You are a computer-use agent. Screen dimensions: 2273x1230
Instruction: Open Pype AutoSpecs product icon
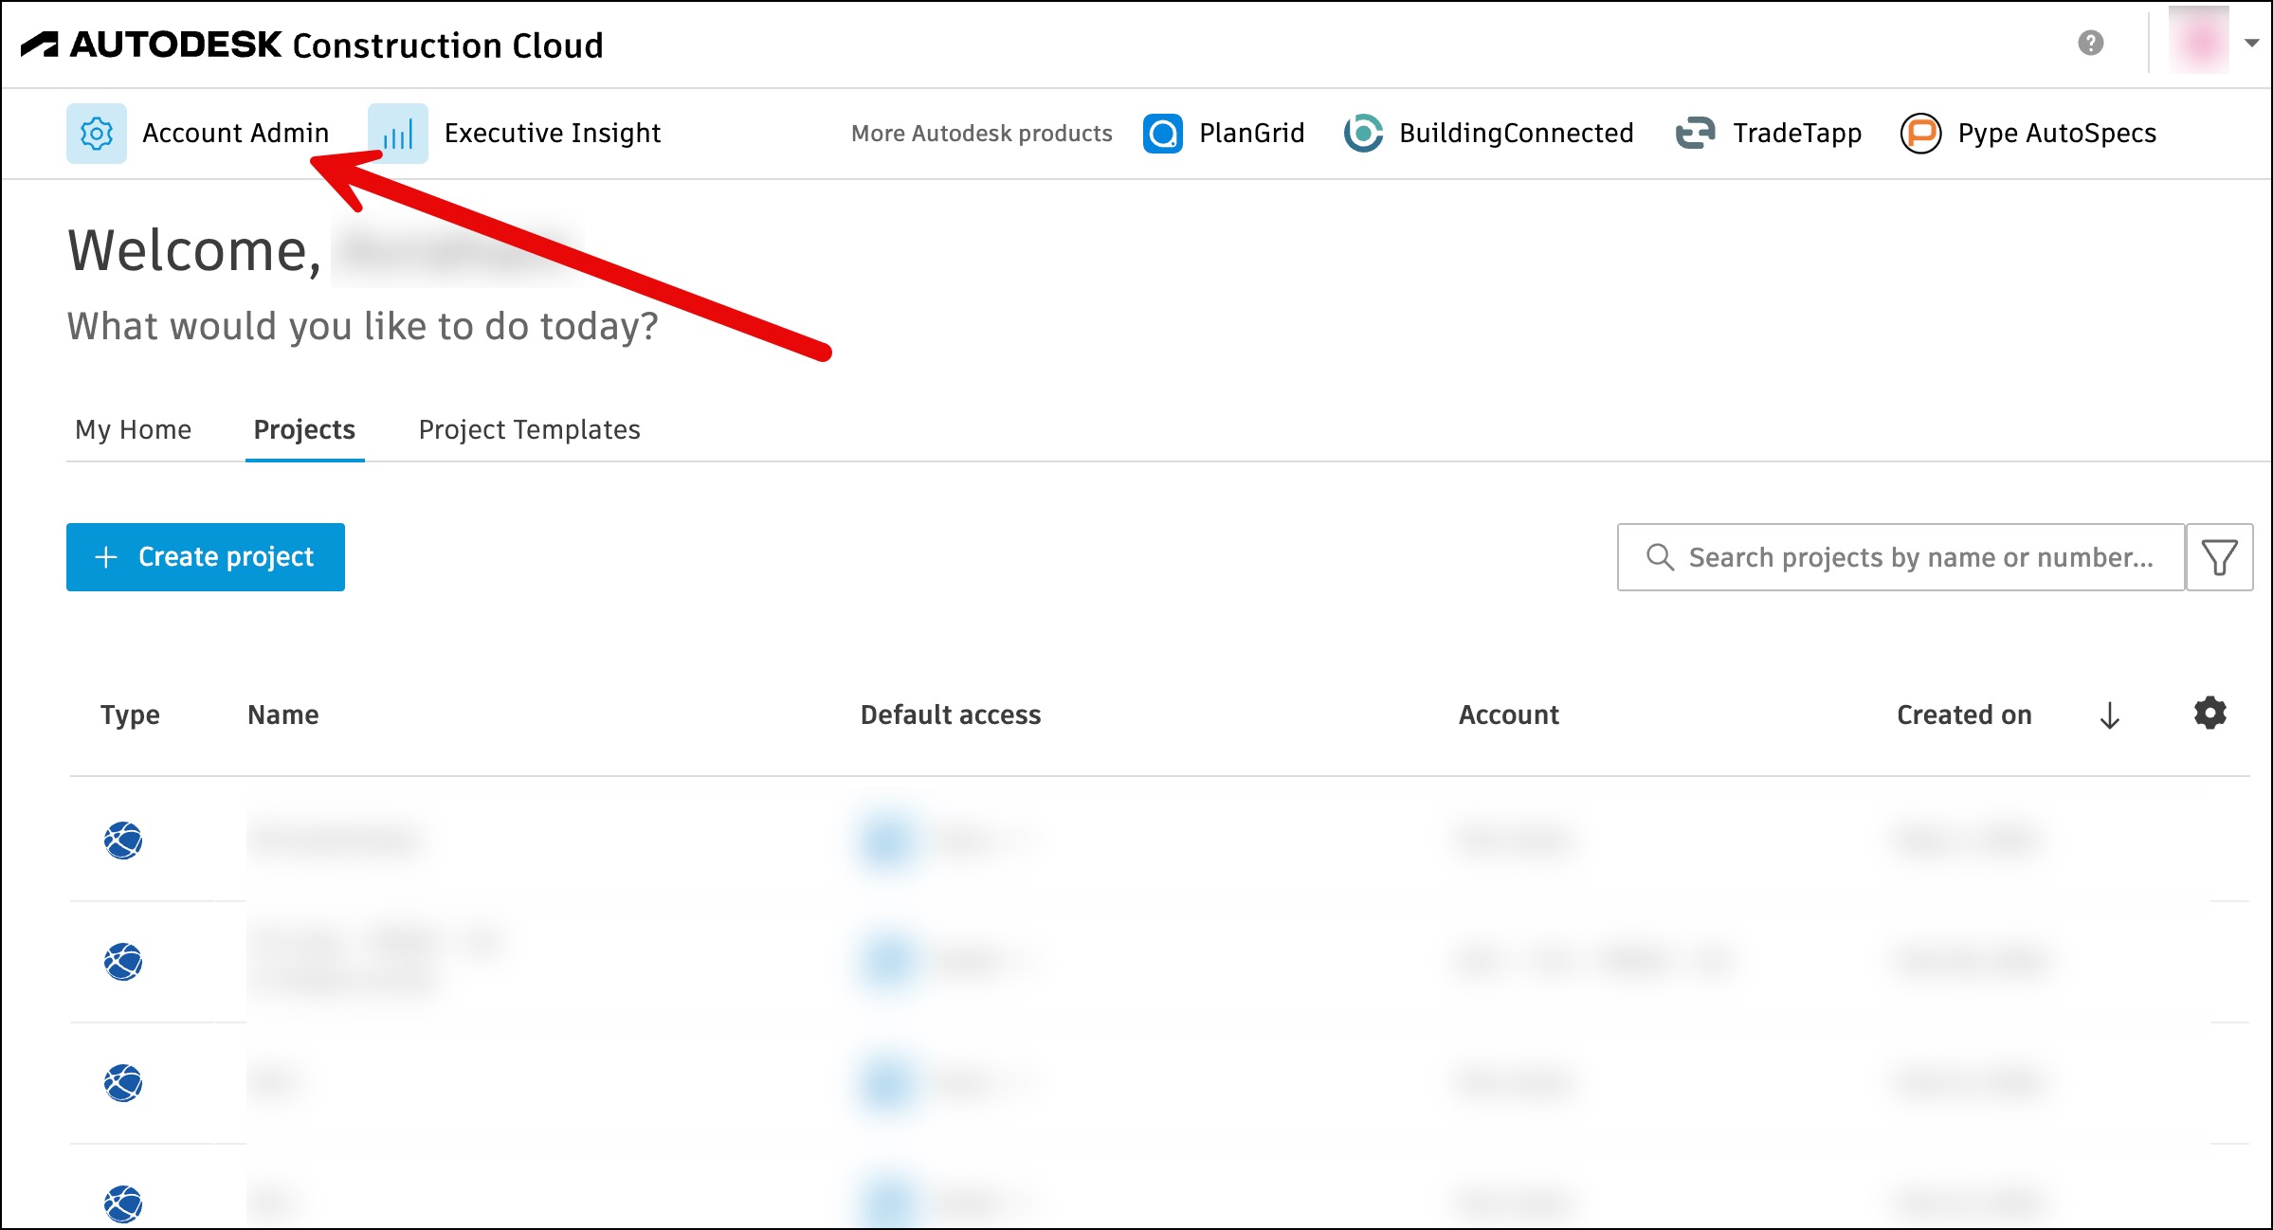[x=1920, y=134]
